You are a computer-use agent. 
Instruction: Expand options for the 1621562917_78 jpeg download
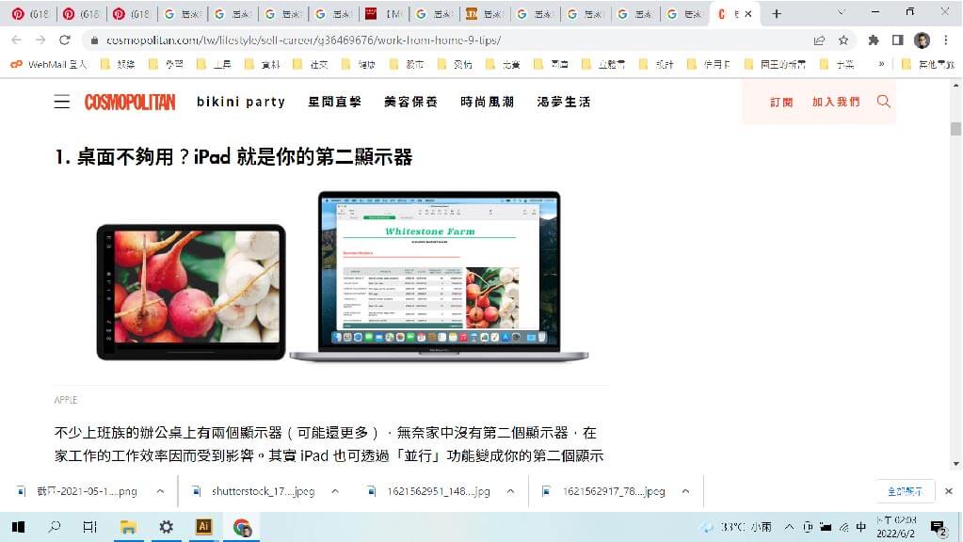click(x=685, y=491)
